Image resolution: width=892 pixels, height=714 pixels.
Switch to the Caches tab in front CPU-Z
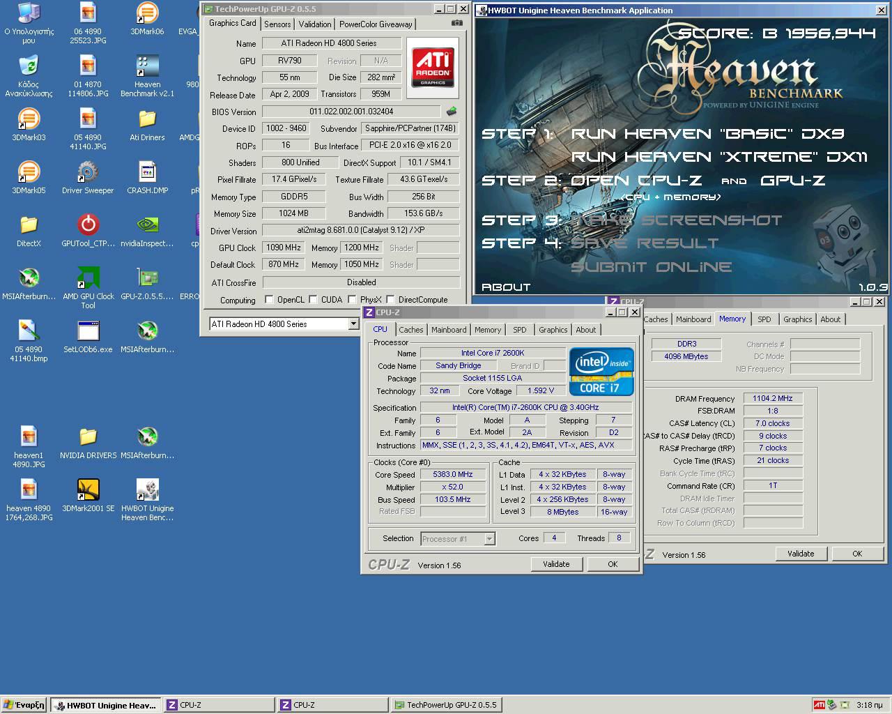pyautogui.click(x=411, y=330)
